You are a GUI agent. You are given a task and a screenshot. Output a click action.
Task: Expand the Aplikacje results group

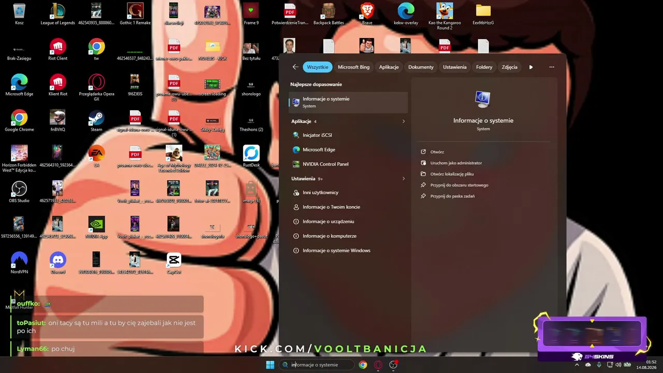coord(403,121)
